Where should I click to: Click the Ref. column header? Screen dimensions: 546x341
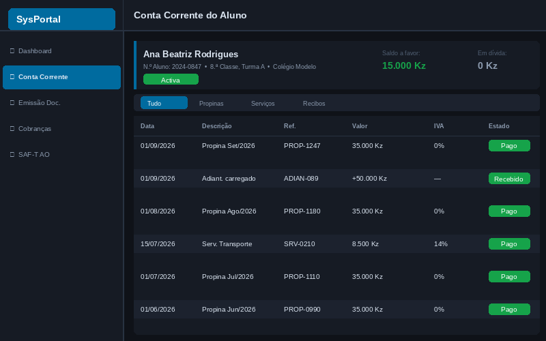pyautogui.click(x=289, y=126)
